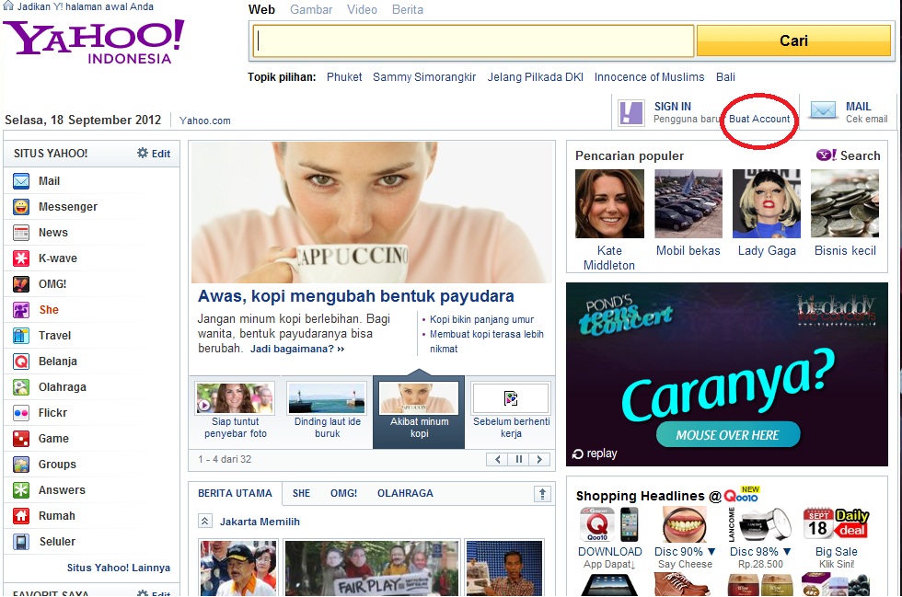
Task: Click the gear icon beside Situs Yahoo Edit
Action: (142, 153)
